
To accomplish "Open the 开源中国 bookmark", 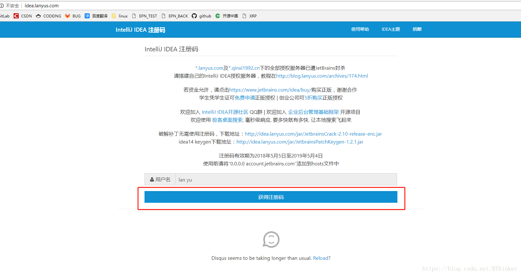I will pos(227,16).
